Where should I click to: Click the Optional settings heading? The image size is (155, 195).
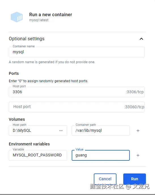click(x=27, y=39)
